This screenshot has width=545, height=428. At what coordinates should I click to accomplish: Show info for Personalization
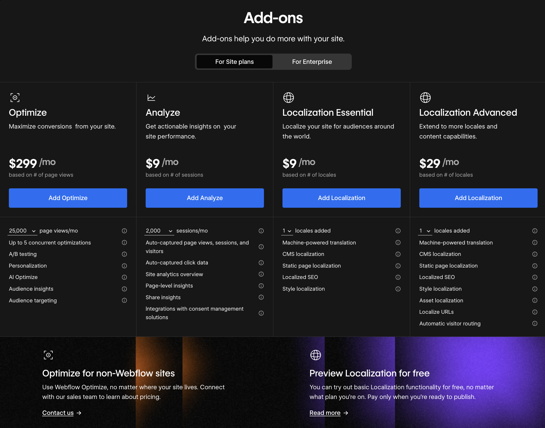click(x=124, y=266)
